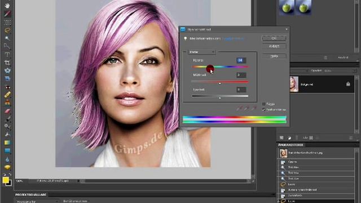Select the Bakgrund layer thumbnail
Viewport: 361px width, 203px height.
[294, 84]
